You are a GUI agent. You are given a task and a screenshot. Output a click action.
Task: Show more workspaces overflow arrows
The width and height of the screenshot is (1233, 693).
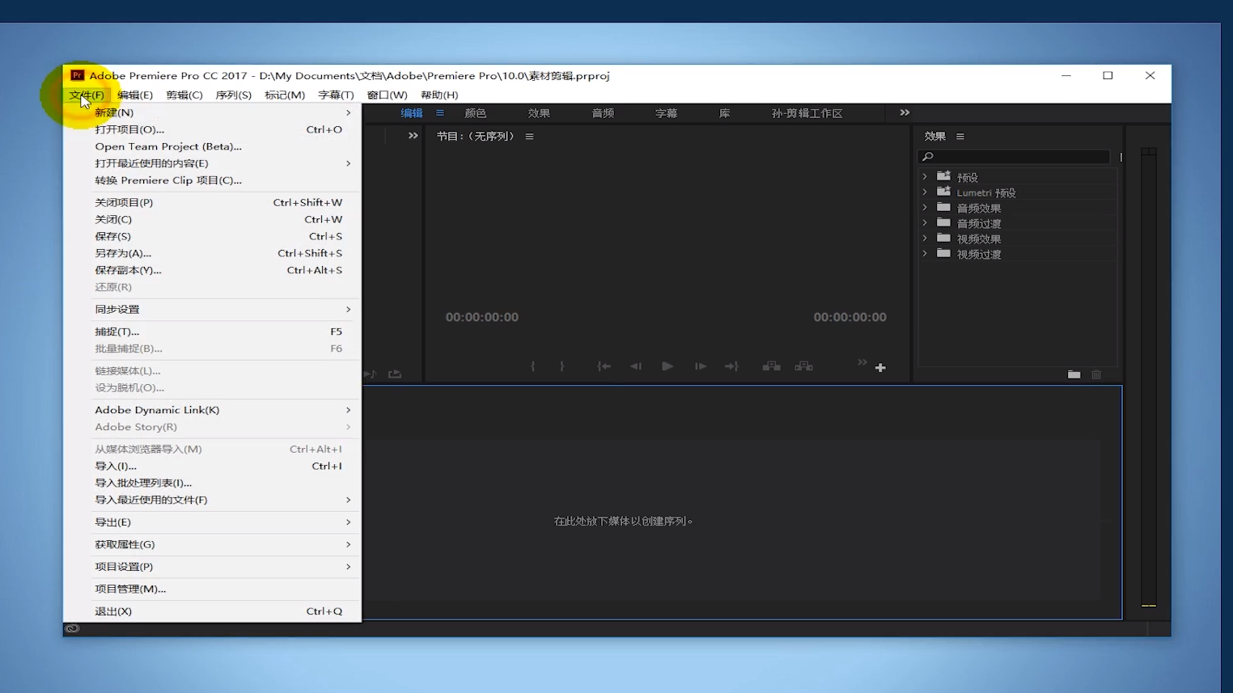pyautogui.click(x=905, y=112)
